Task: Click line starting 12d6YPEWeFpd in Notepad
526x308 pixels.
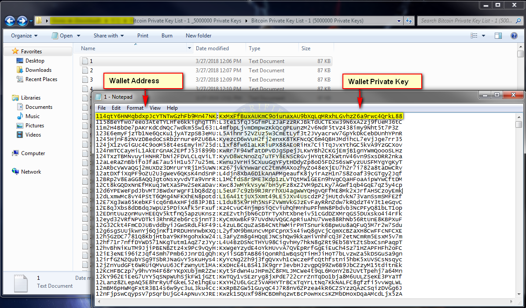Action: tap(249, 191)
